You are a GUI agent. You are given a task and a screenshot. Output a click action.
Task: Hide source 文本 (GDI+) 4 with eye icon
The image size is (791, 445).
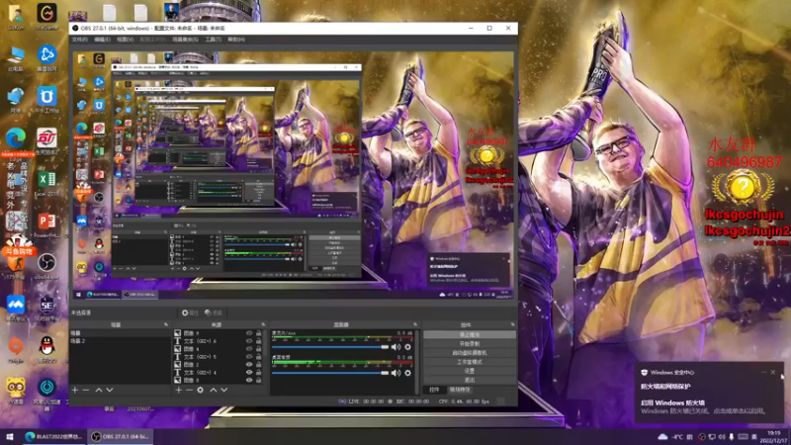(x=249, y=373)
